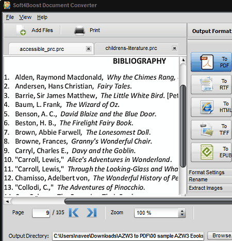
Task: Click the Add Files label
Action: point(42,30)
